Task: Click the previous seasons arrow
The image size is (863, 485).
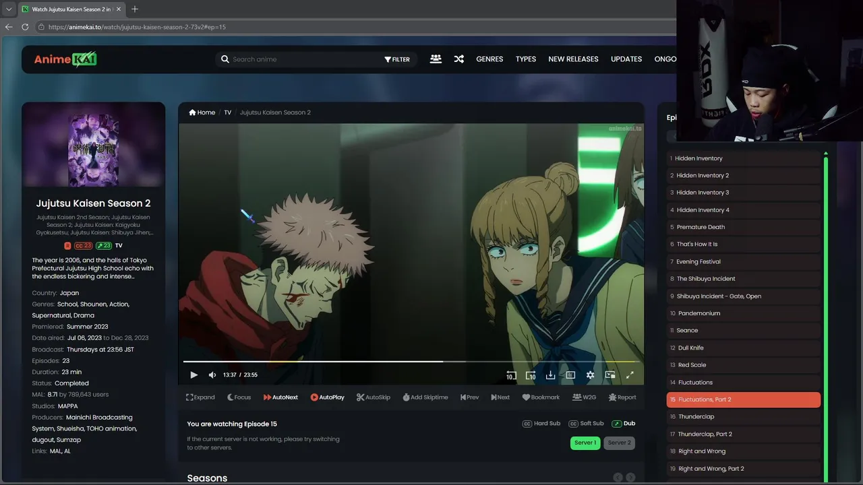Action: pyautogui.click(x=618, y=478)
